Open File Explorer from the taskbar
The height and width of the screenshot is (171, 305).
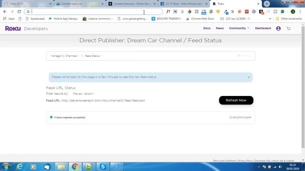pos(61,167)
